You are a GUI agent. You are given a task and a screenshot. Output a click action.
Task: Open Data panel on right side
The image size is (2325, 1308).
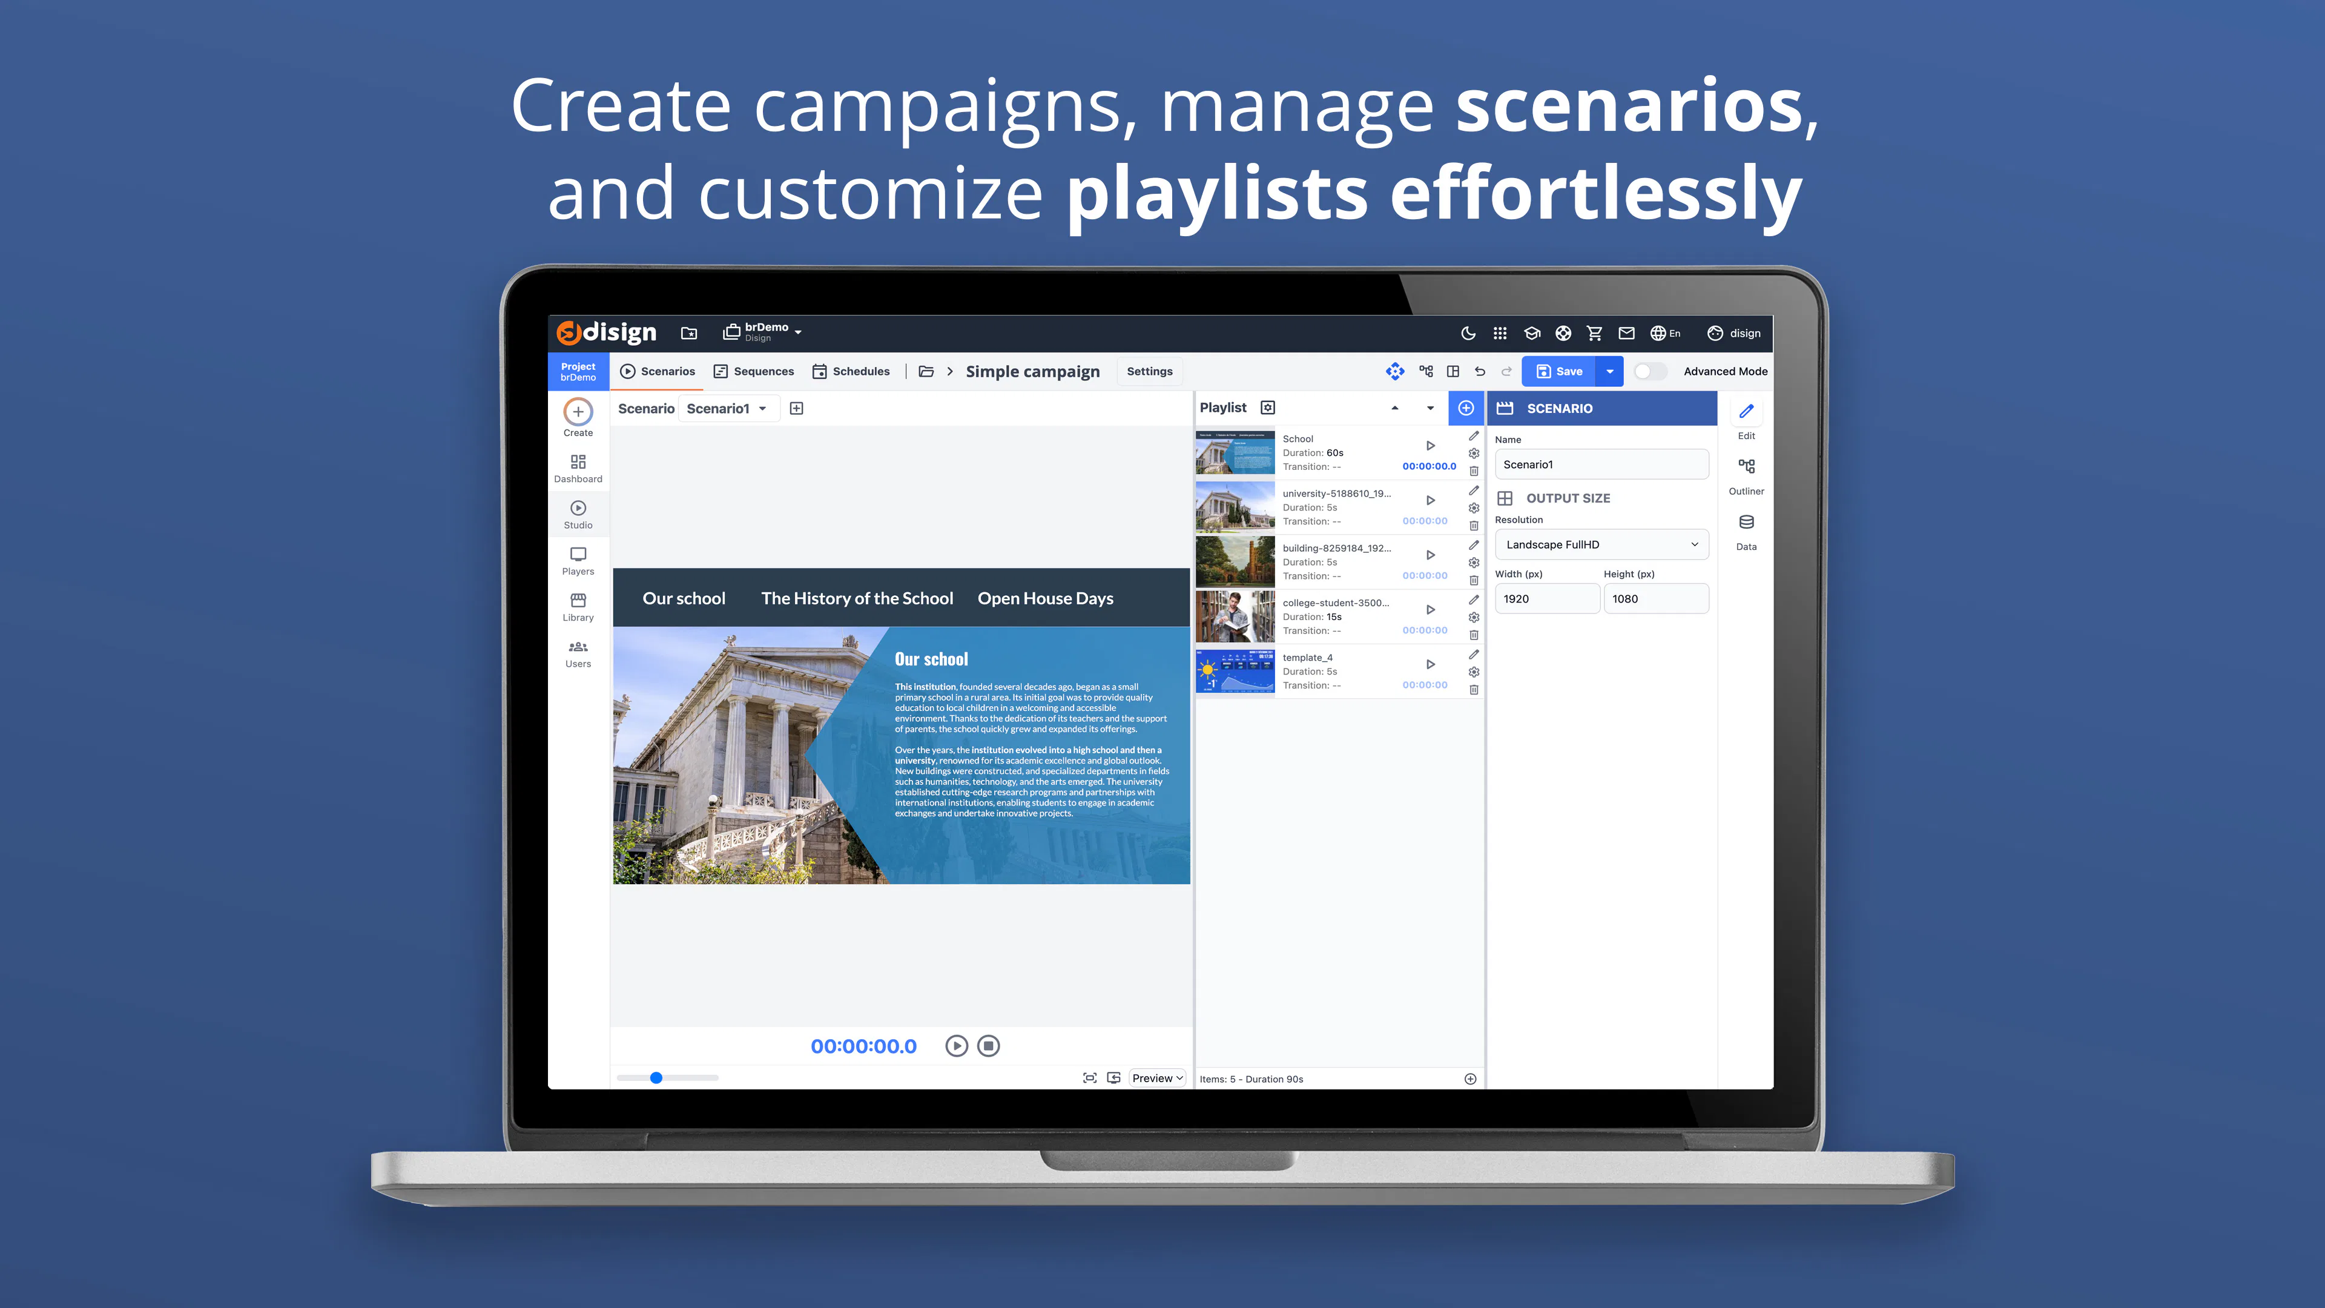(1746, 532)
